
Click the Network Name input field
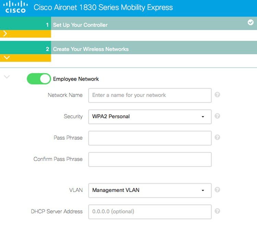[x=150, y=95]
